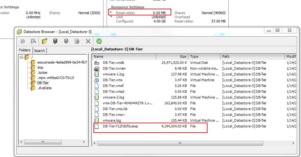Click the folder tree horizontal scrollbar thumb
Image resolution: width=301 pixels, height=157 pixels.
(43, 142)
